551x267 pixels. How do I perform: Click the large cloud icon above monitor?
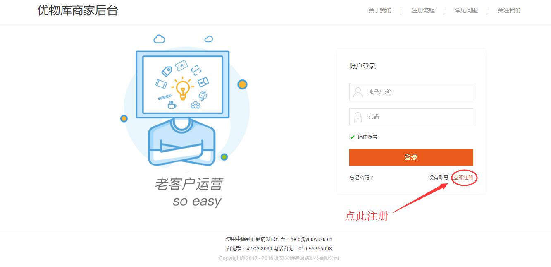(159, 39)
